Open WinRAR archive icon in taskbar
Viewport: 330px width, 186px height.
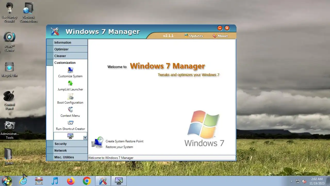(39, 181)
